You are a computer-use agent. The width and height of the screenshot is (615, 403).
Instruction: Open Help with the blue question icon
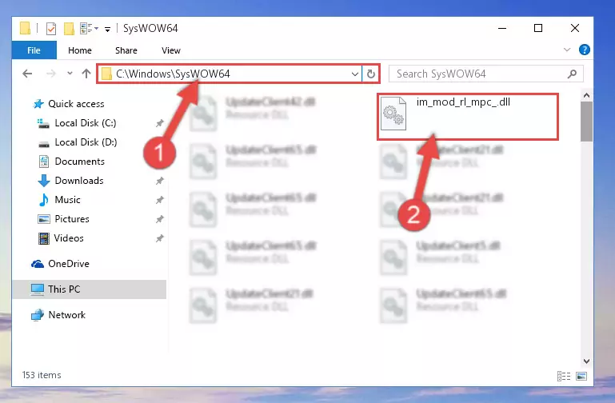click(x=585, y=50)
